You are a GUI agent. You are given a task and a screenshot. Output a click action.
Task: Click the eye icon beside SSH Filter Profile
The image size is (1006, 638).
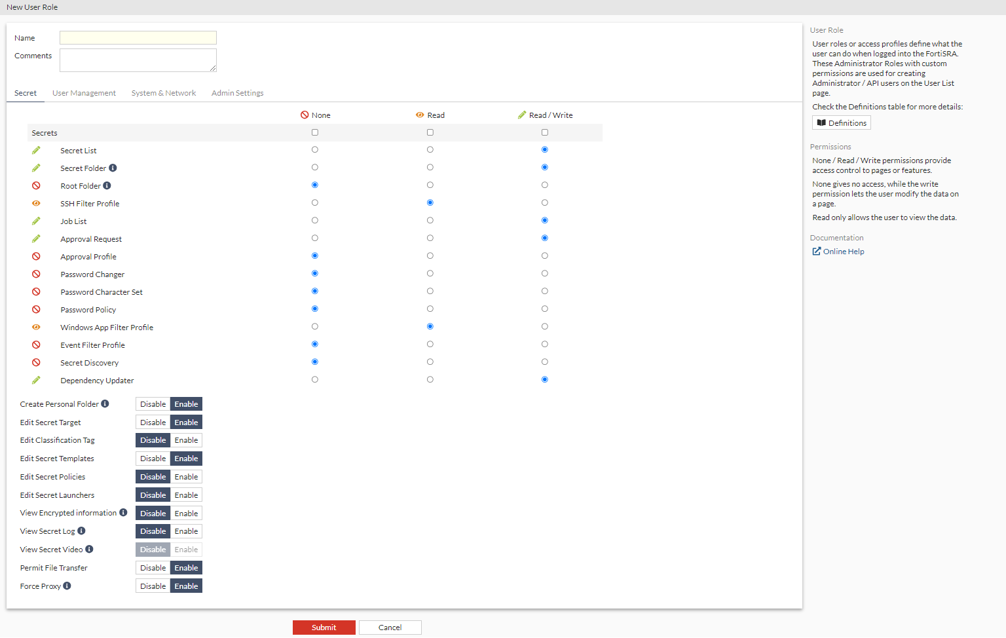[36, 203]
